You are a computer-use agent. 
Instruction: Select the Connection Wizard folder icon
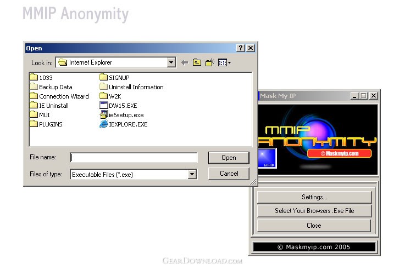34,96
